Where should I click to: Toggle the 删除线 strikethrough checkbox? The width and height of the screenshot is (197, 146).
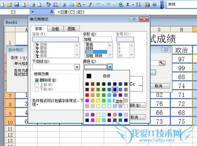click(x=37, y=80)
